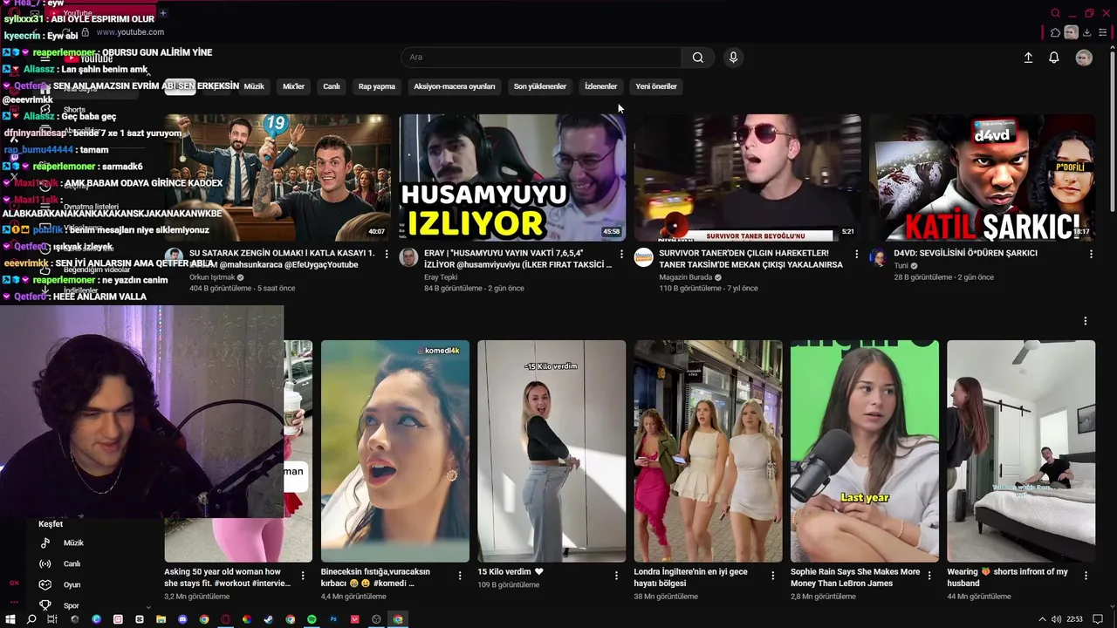Viewport: 1117px width, 628px height.
Task: Open File Explorer from the taskbar
Action: pyautogui.click(x=161, y=619)
